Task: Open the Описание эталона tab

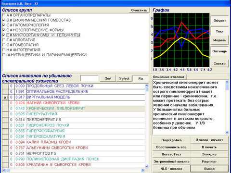Action: [x=169, y=77]
